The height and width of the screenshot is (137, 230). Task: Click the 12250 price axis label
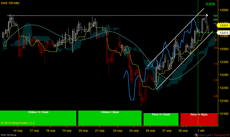click(224, 75)
